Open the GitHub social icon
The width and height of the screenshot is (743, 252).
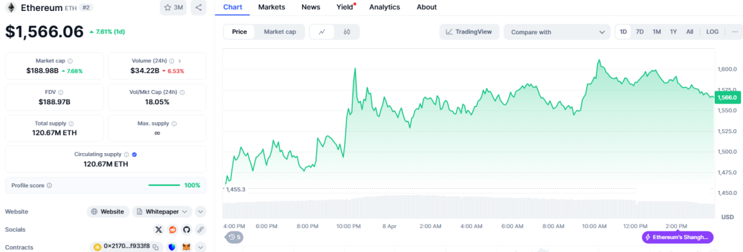186,229
